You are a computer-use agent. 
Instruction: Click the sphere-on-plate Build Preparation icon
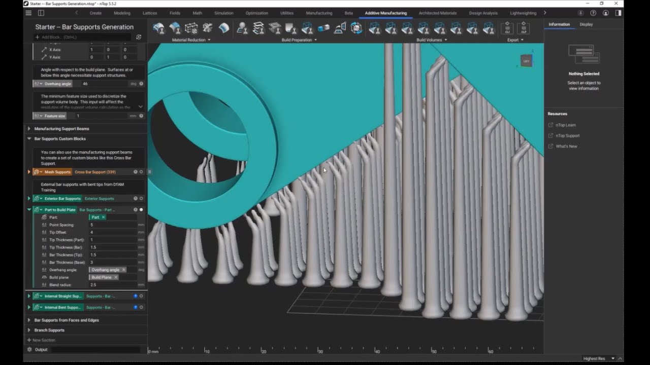pyautogui.click(x=242, y=28)
